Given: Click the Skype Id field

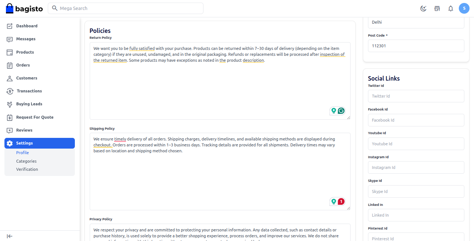Looking at the screenshot, I should coord(416,191).
